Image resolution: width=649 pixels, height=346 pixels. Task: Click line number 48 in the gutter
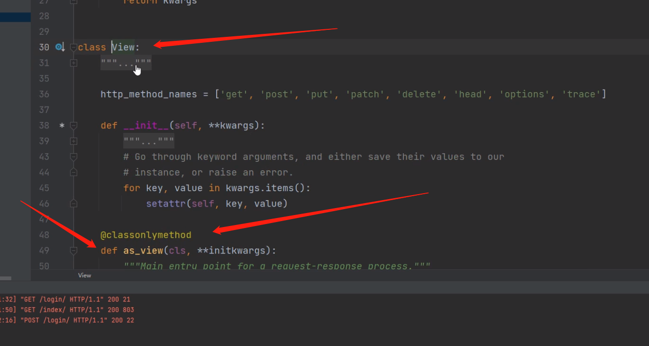click(44, 235)
